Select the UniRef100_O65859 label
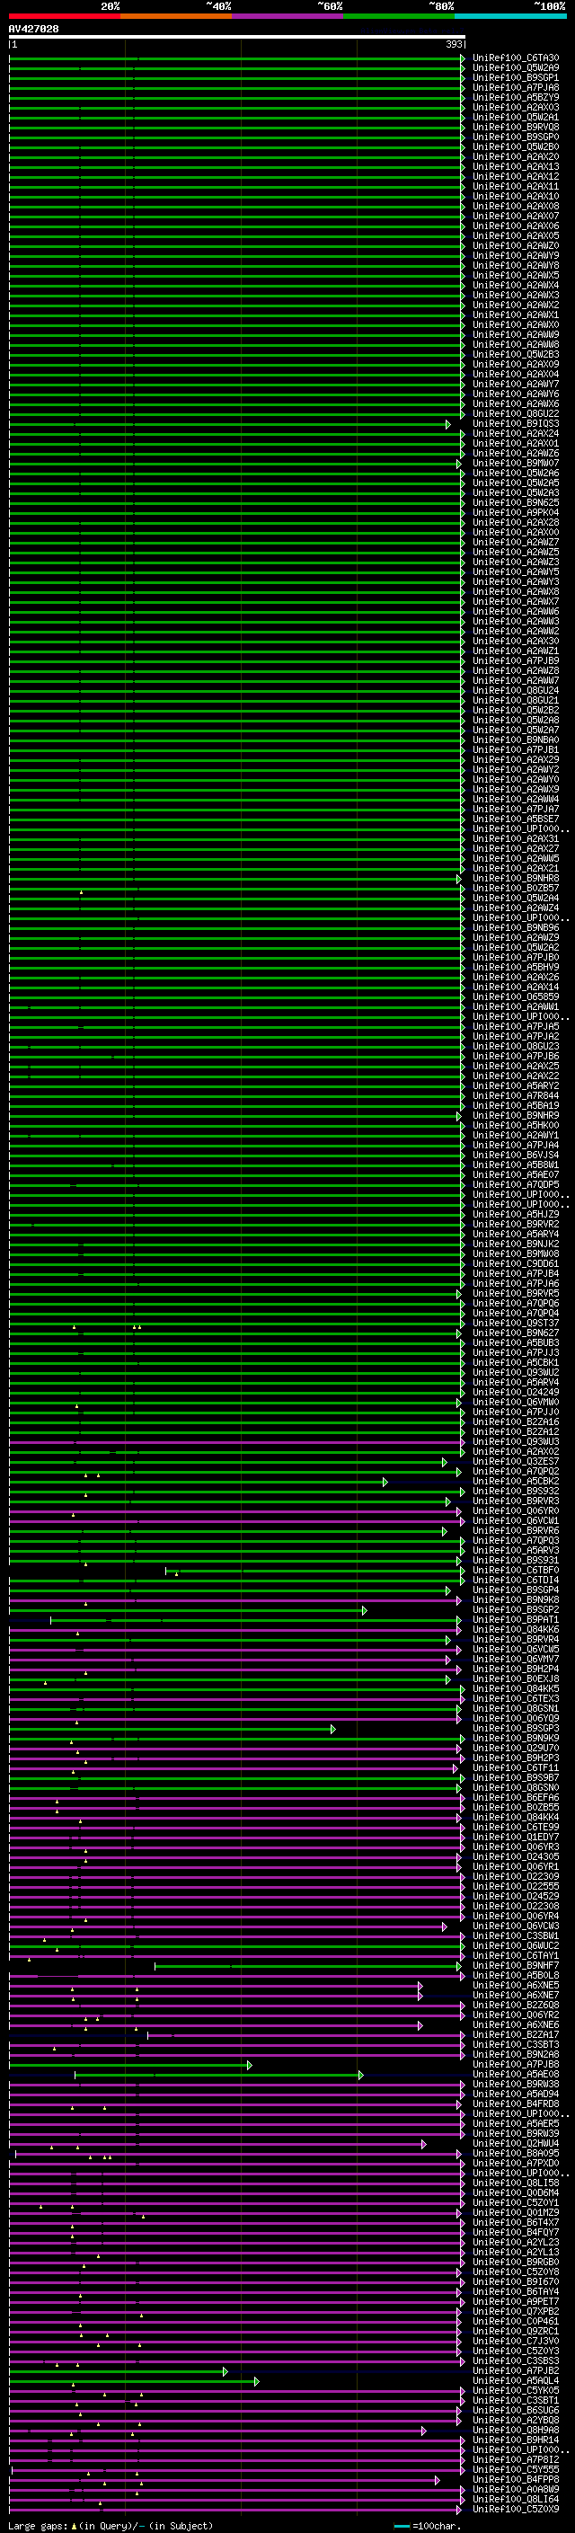The width and height of the screenshot is (575, 2533). [x=516, y=997]
